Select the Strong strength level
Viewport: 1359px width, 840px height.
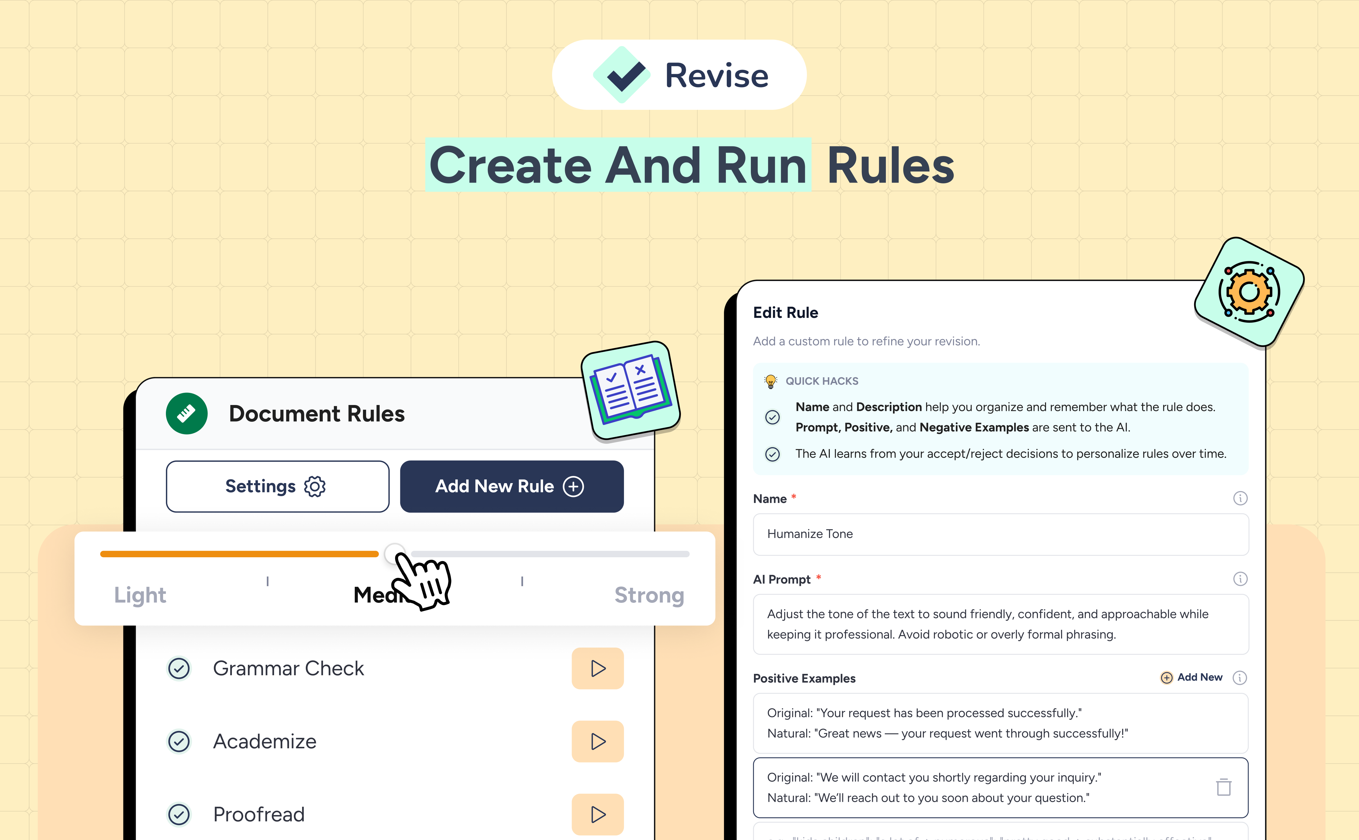pos(649,595)
